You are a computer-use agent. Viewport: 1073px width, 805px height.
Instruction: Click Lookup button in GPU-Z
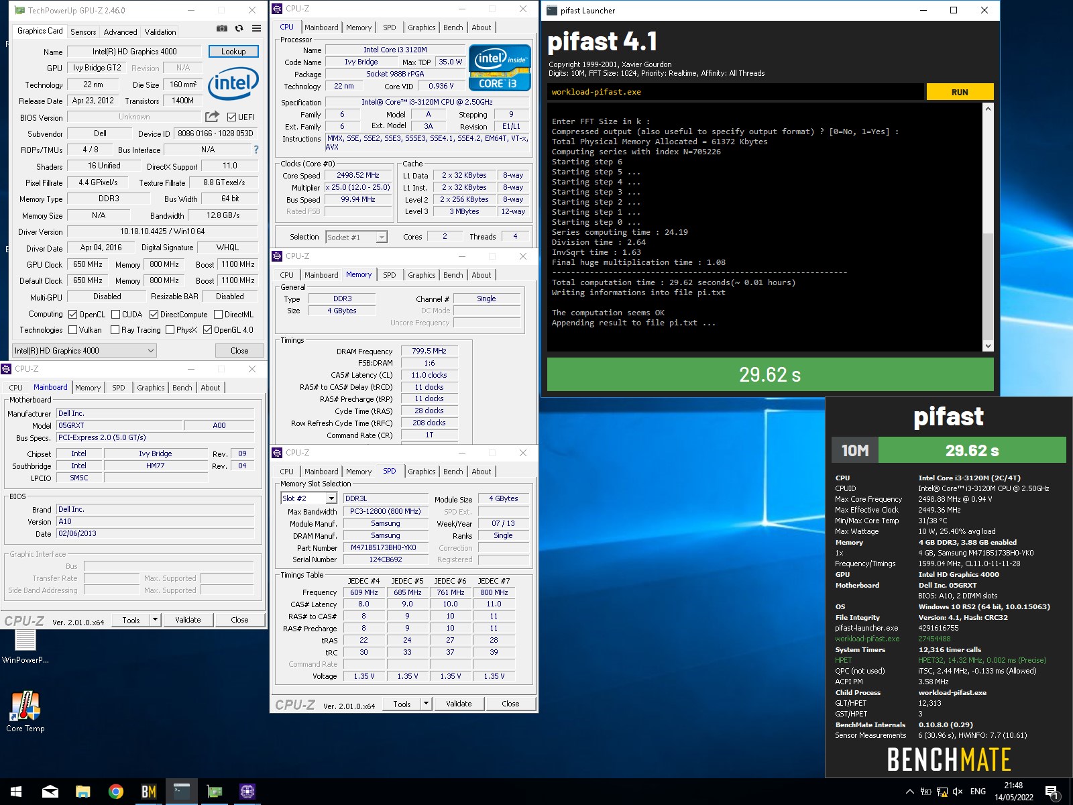233,51
